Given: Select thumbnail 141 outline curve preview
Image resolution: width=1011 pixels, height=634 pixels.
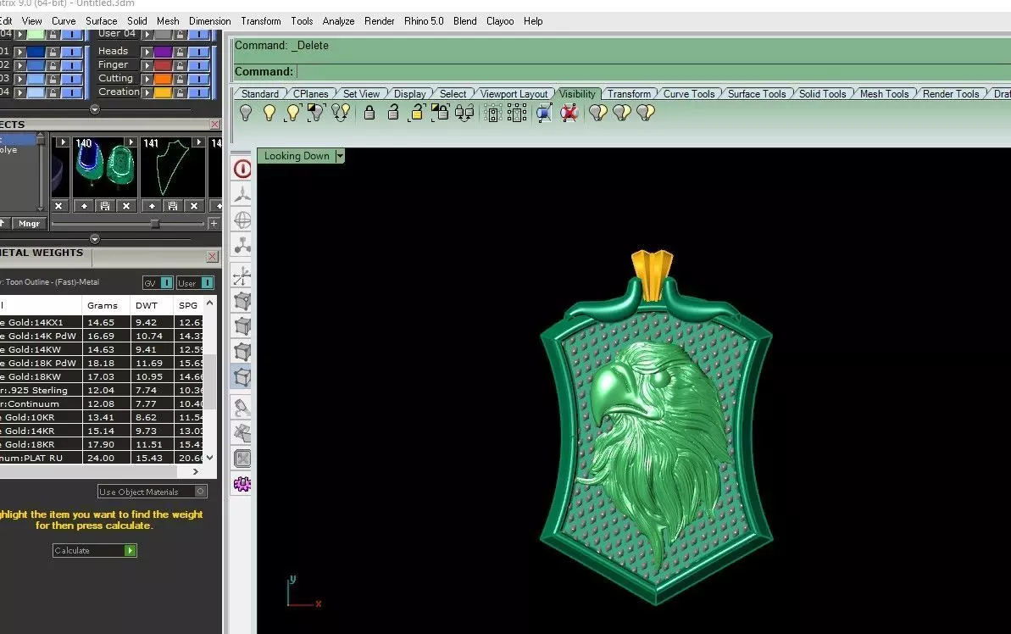Looking at the screenshot, I should pos(172,166).
